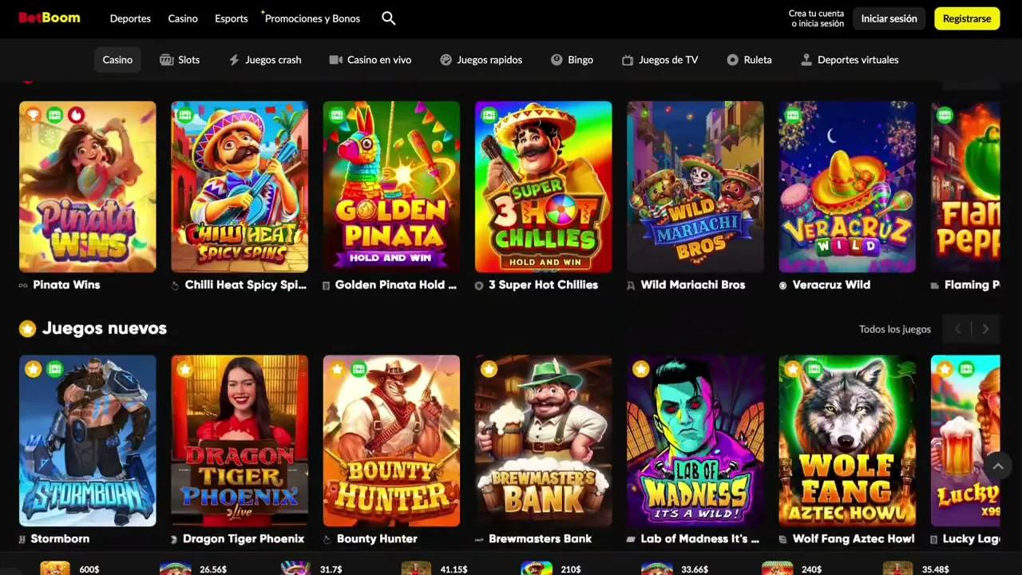Click the scroll-to-top chevron button
Viewport: 1022px width, 575px height.
(997, 466)
